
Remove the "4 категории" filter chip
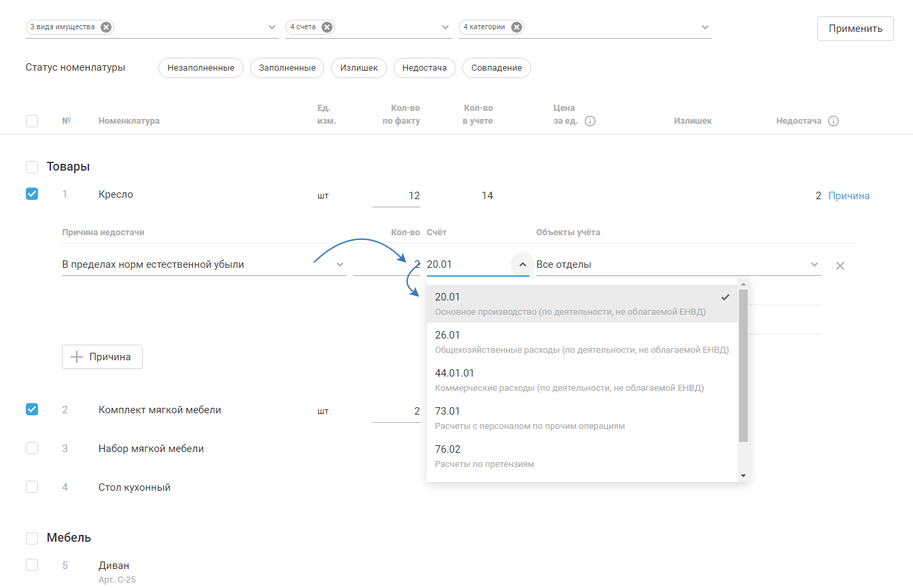click(x=517, y=27)
